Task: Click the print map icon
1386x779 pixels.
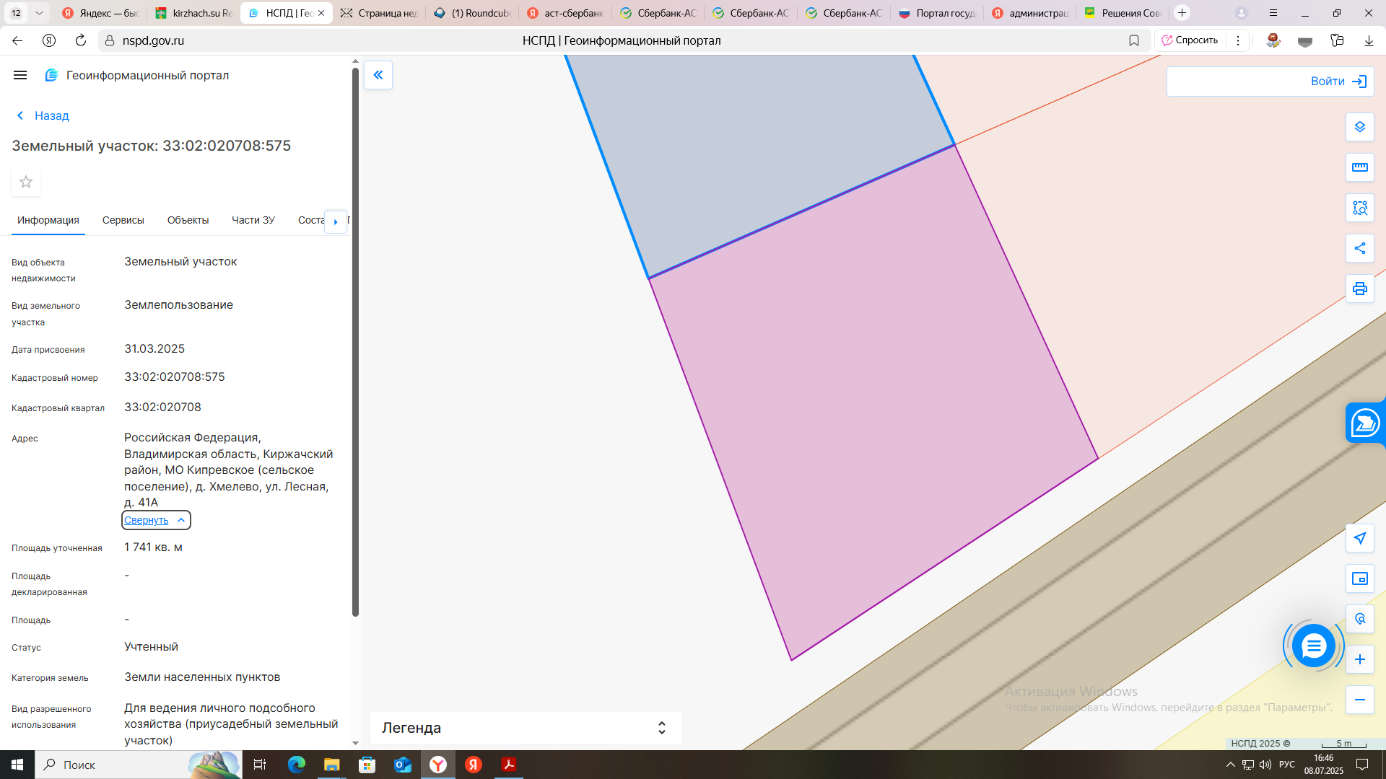Action: [x=1360, y=289]
